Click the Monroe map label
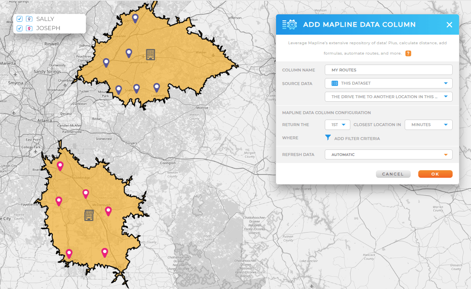 (x=202, y=108)
